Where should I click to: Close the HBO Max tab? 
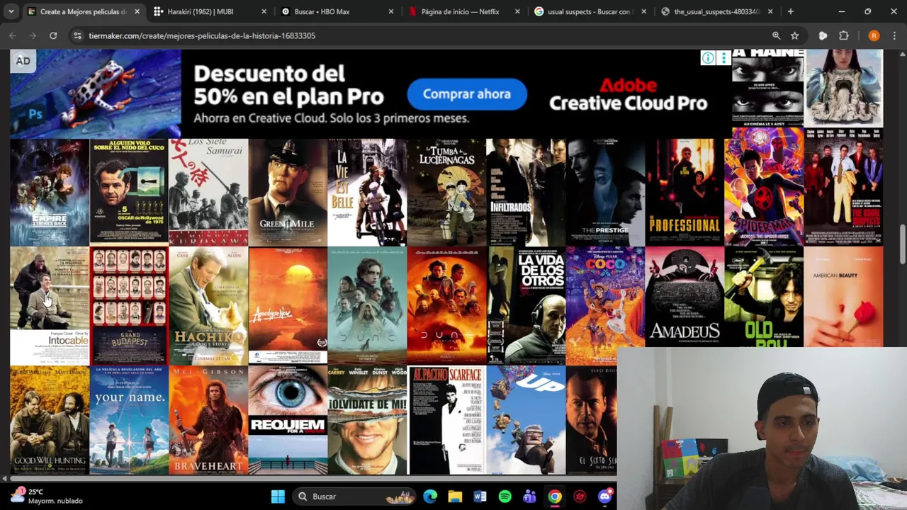391,11
